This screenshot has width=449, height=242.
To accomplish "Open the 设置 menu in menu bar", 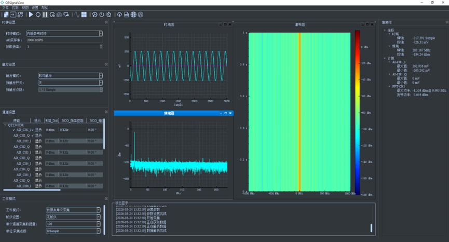I will [35, 8].
